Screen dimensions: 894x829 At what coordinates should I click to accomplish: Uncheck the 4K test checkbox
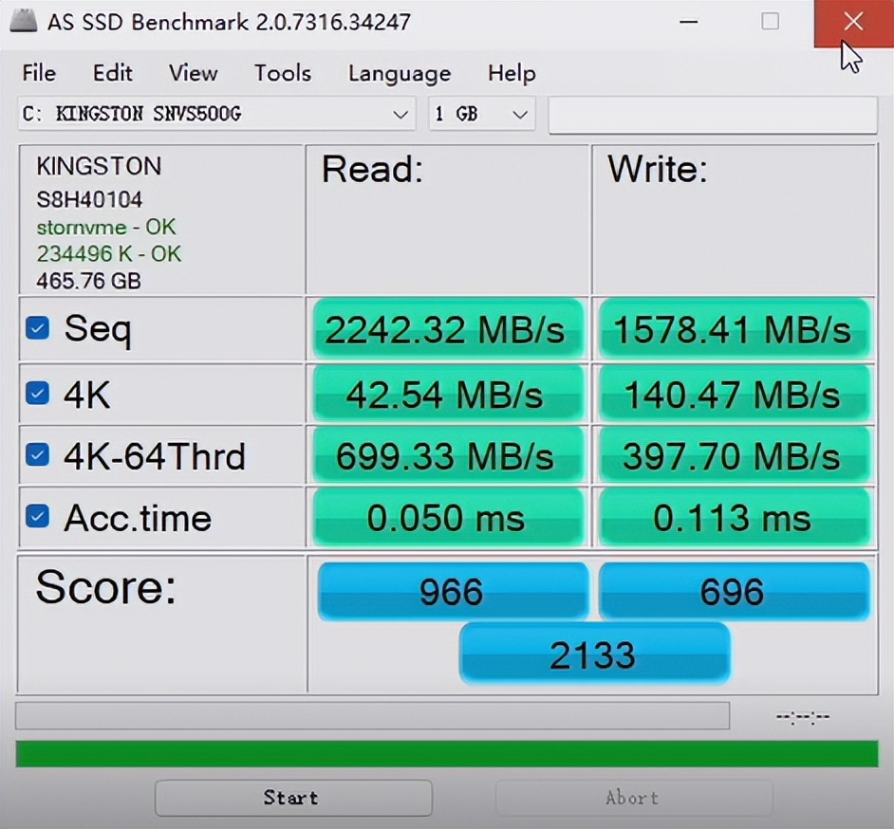(38, 393)
